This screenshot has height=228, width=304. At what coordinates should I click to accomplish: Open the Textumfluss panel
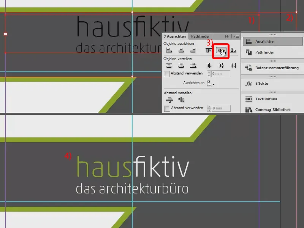(x=266, y=99)
